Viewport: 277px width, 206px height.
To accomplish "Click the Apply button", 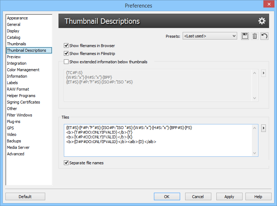I will (229, 197).
